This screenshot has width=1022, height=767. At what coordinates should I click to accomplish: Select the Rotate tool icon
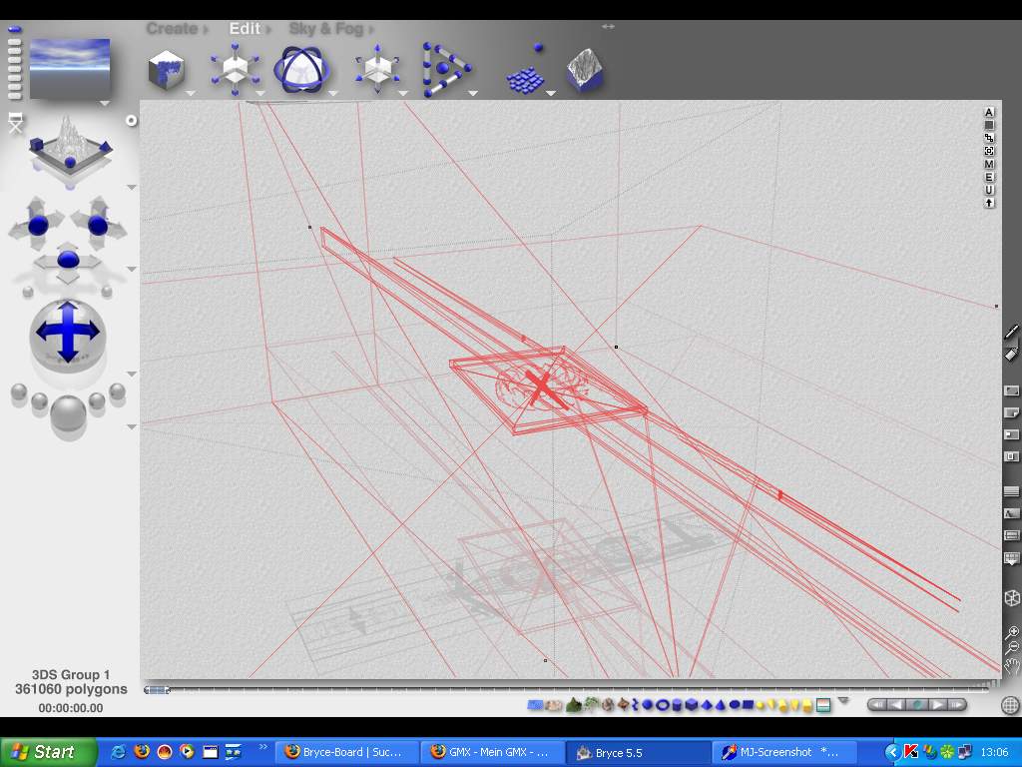point(300,69)
